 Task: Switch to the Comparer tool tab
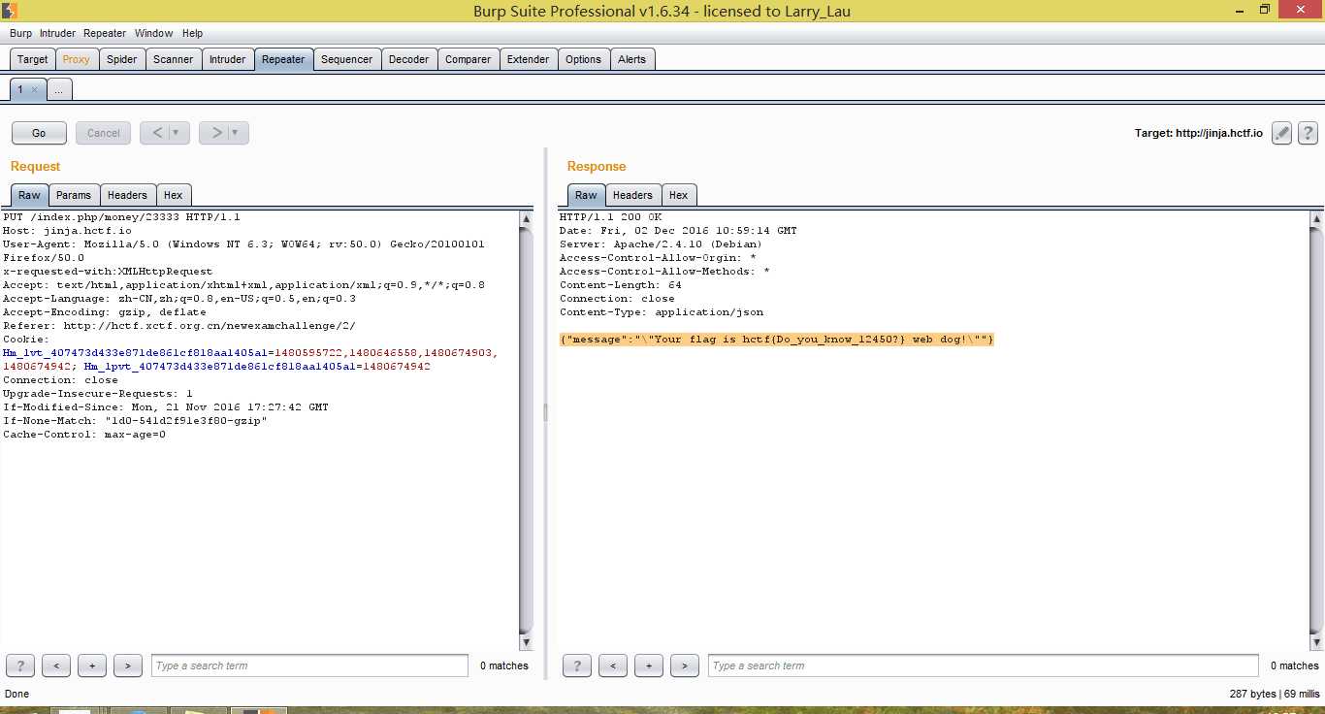point(469,59)
